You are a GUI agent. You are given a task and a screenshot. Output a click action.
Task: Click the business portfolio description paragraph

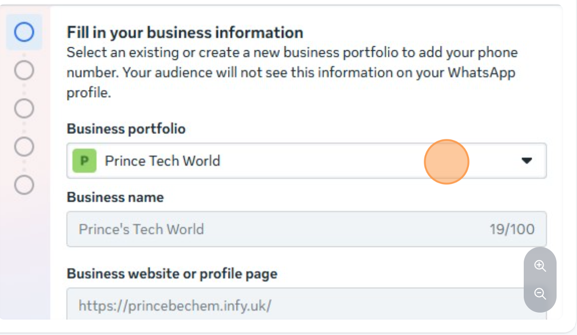point(292,73)
